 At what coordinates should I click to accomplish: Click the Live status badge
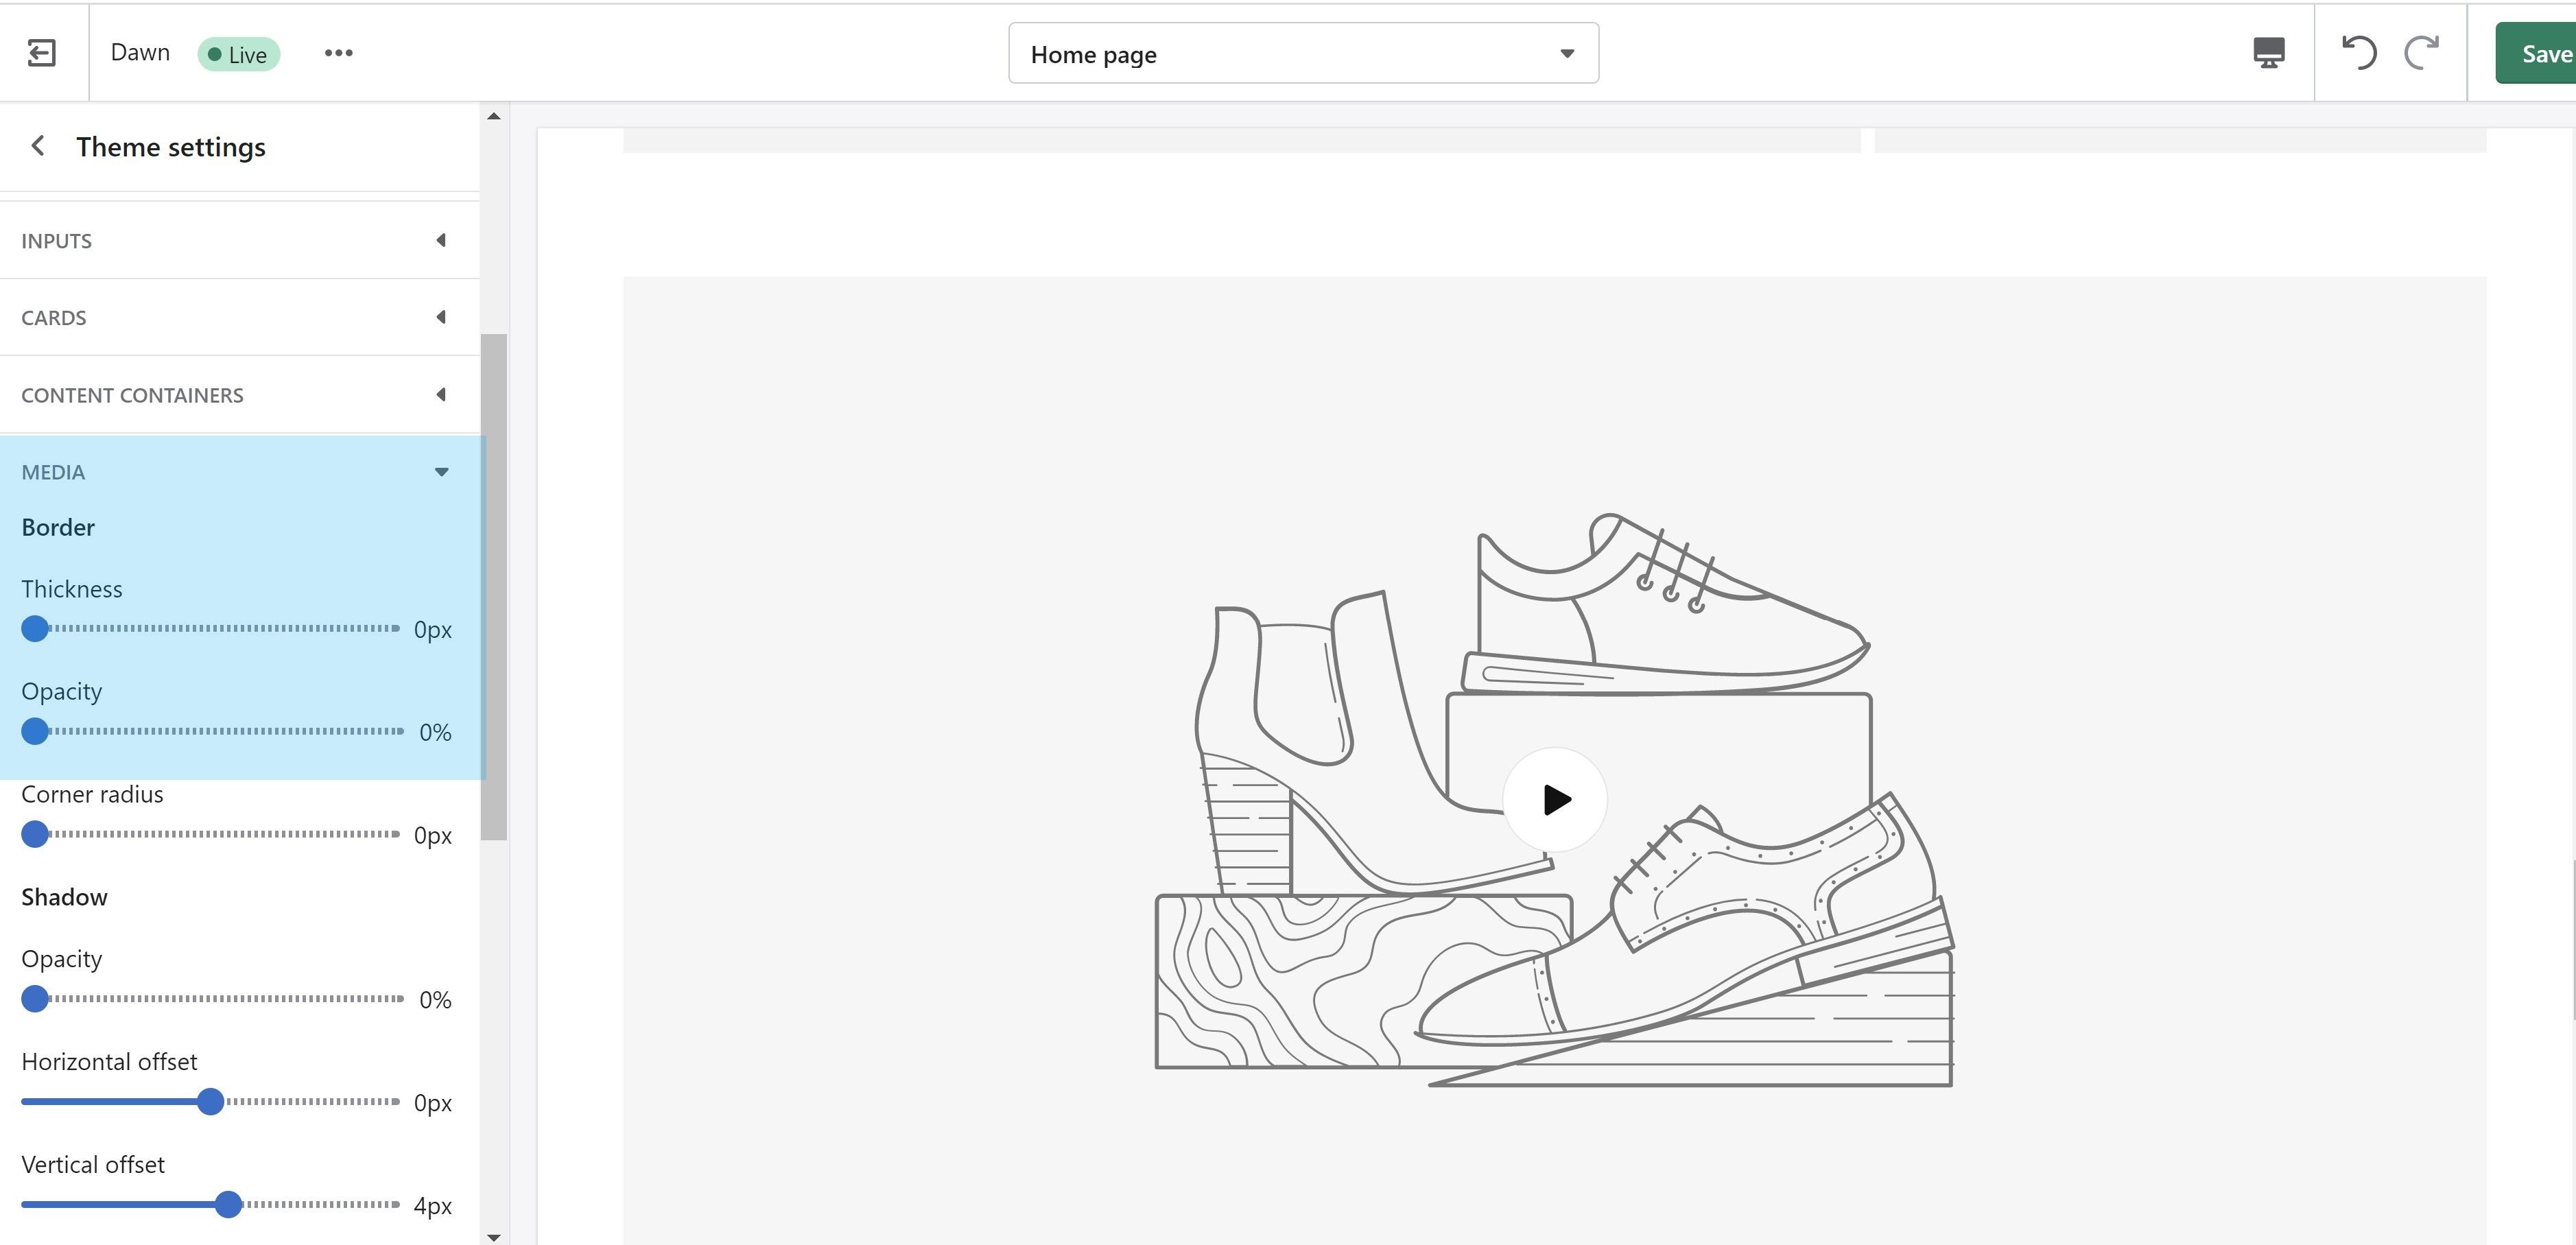point(238,54)
